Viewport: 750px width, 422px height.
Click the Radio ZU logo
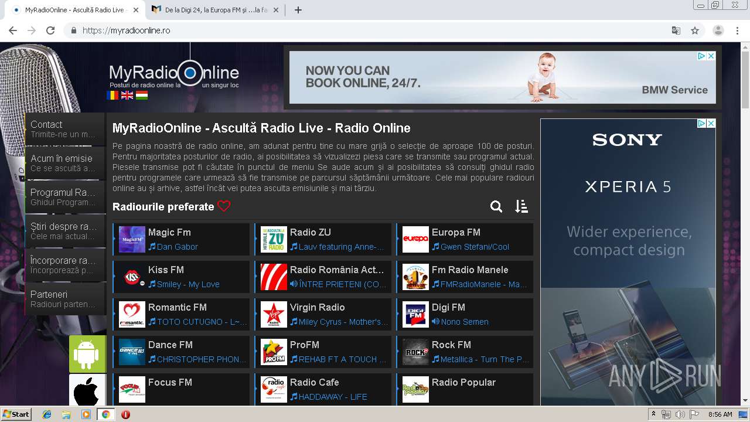click(x=274, y=239)
